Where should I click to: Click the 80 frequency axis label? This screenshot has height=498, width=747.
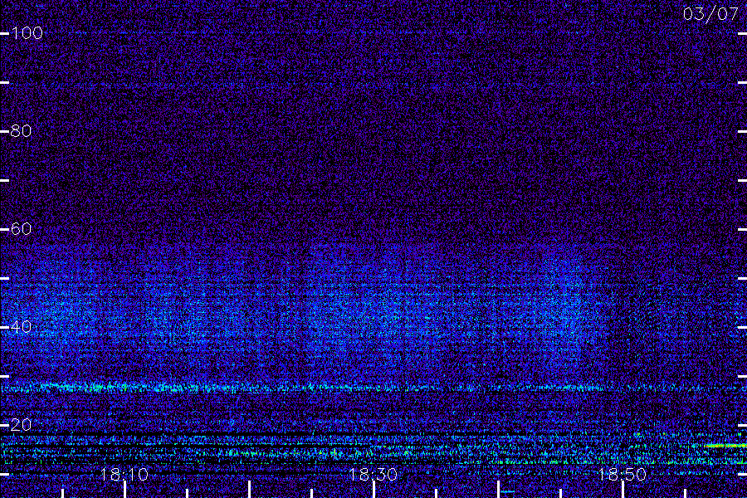pyautogui.click(x=21, y=130)
